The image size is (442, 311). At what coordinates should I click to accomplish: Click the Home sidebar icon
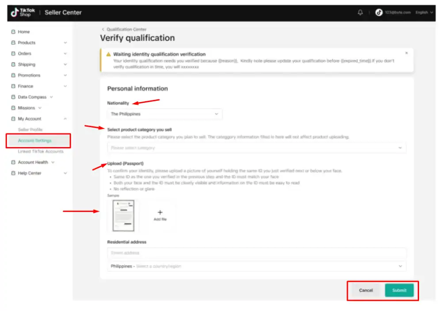13,32
